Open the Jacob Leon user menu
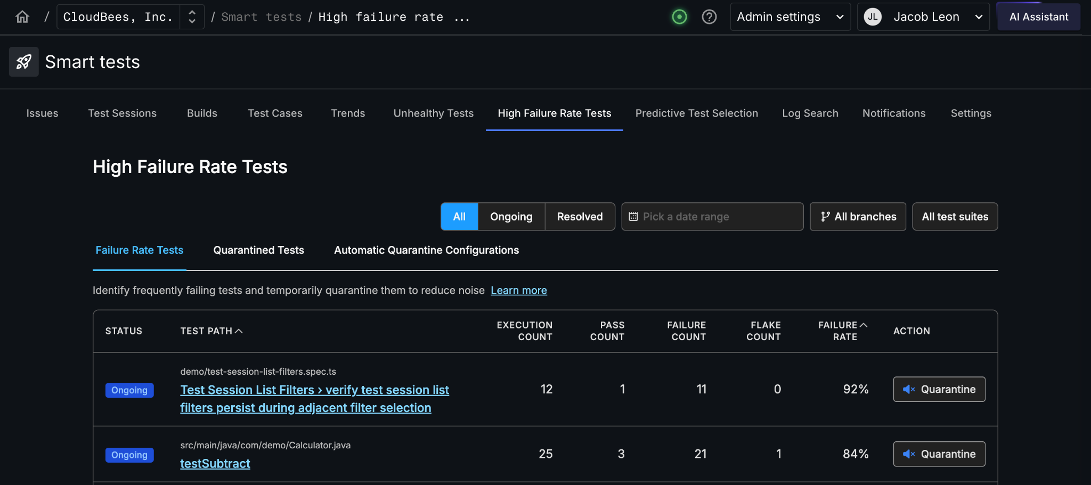1091x485 pixels. (923, 17)
